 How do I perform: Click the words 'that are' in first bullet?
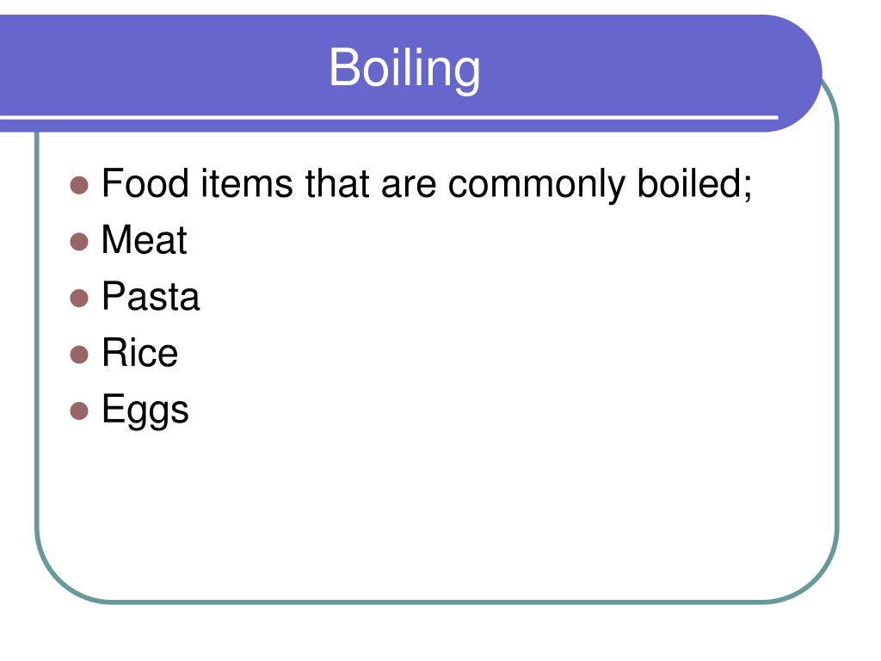pyautogui.click(x=370, y=183)
